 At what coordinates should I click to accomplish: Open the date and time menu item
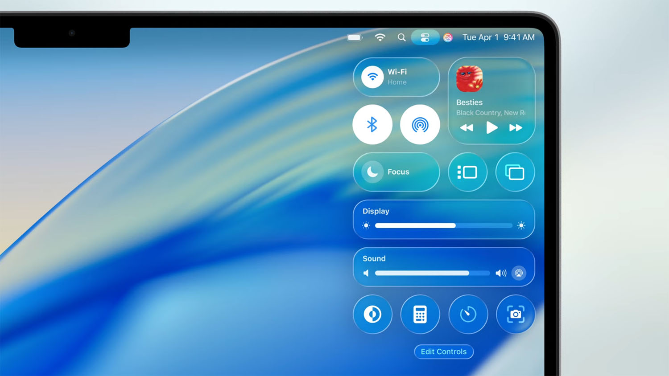point(498,37)
